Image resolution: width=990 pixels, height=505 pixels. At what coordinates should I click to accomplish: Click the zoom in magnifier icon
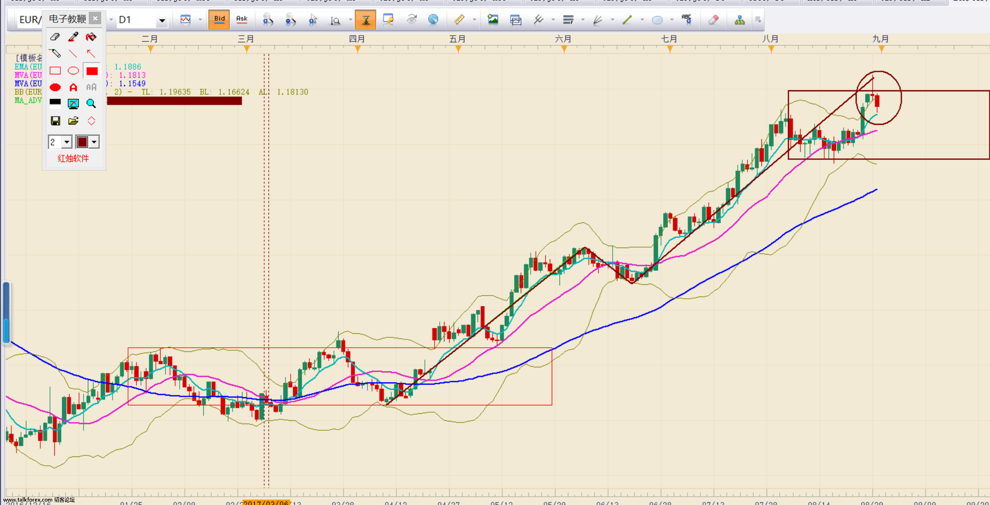267,20
